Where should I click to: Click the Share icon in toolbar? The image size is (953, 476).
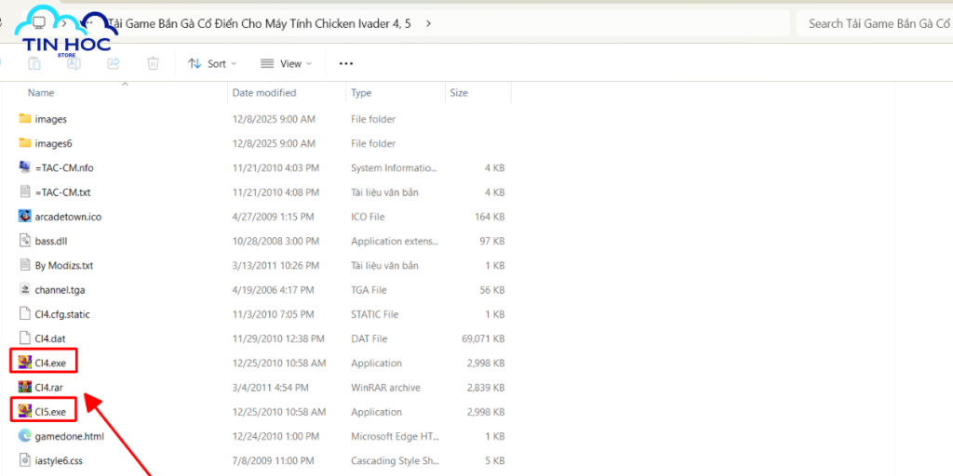114,63
